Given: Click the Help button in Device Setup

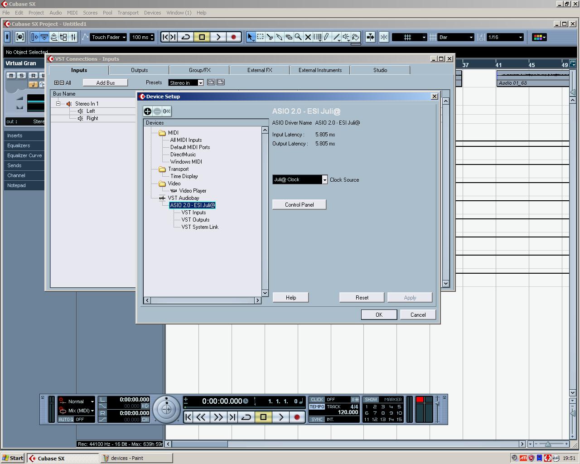Looking at the screenshot, I should 291,298.
